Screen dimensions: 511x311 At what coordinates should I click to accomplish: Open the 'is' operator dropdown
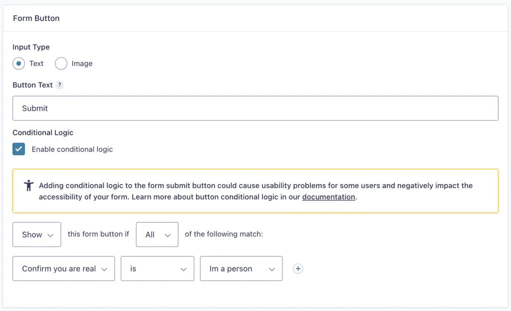157,269
